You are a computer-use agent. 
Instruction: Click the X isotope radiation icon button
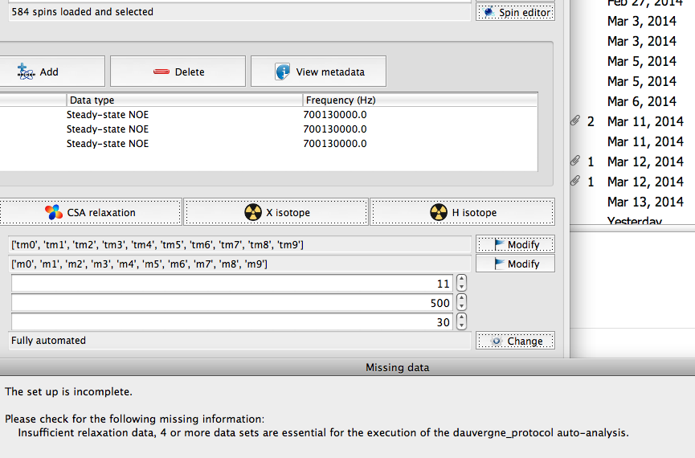(x=276, y=212)
